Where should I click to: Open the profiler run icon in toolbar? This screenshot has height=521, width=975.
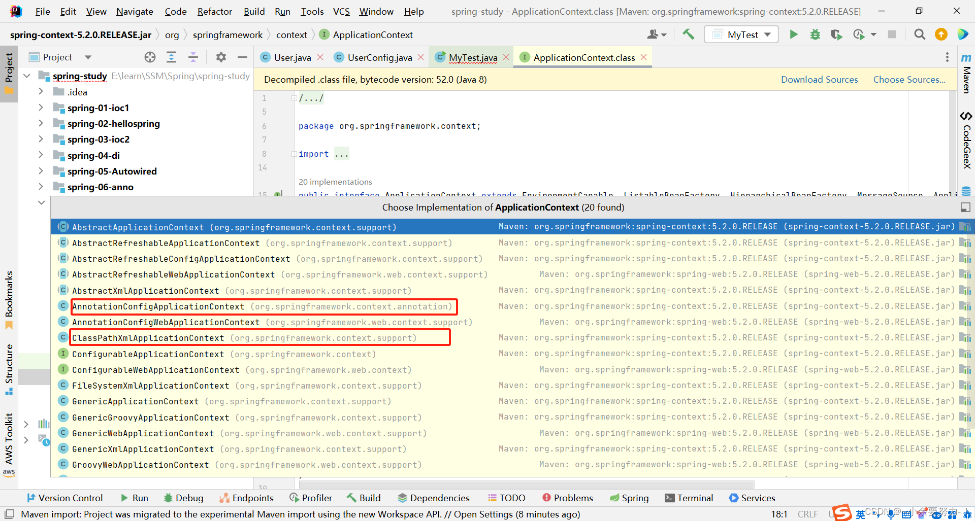(859, 34)
